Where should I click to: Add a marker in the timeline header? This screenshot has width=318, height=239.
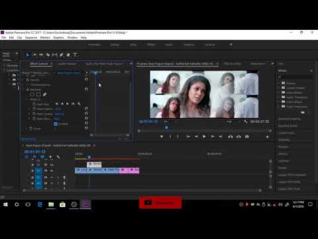[x=50, y=157]
